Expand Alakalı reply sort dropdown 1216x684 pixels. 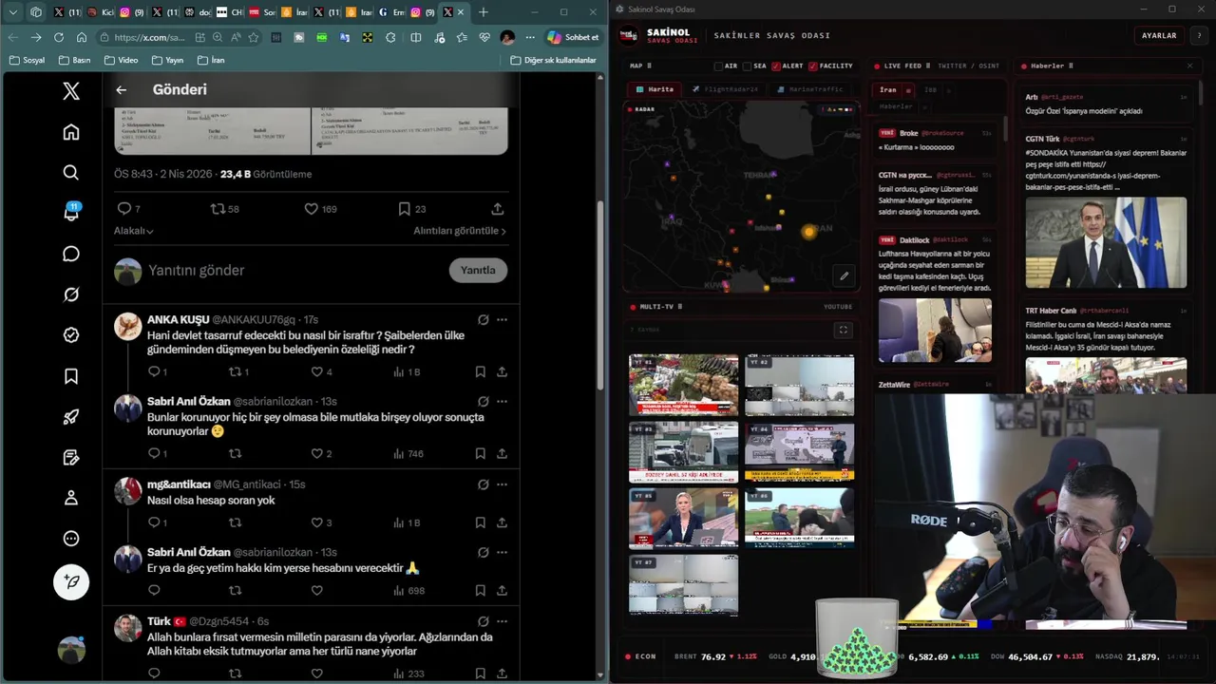[134, 231]
